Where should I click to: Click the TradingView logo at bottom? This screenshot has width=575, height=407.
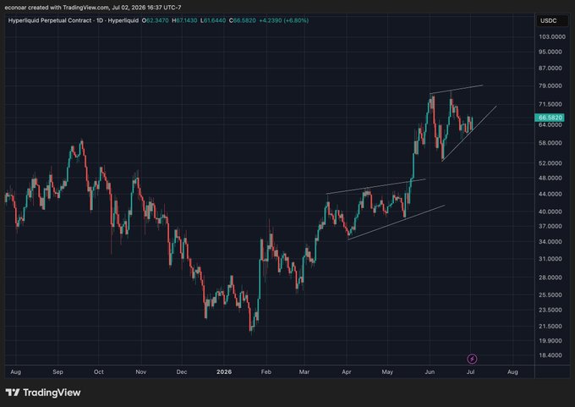pyautogui.click(x=43, y=393)
